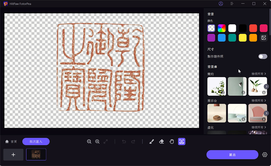
Task: Select the brush tool
Action: [x=152, y=142]
